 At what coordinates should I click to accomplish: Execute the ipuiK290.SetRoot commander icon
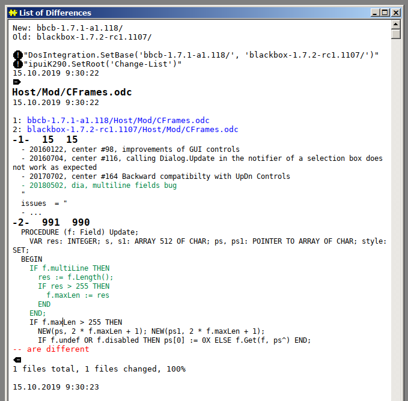(17, 64)
